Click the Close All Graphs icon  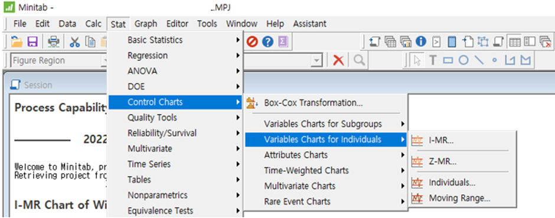point(545,42)
